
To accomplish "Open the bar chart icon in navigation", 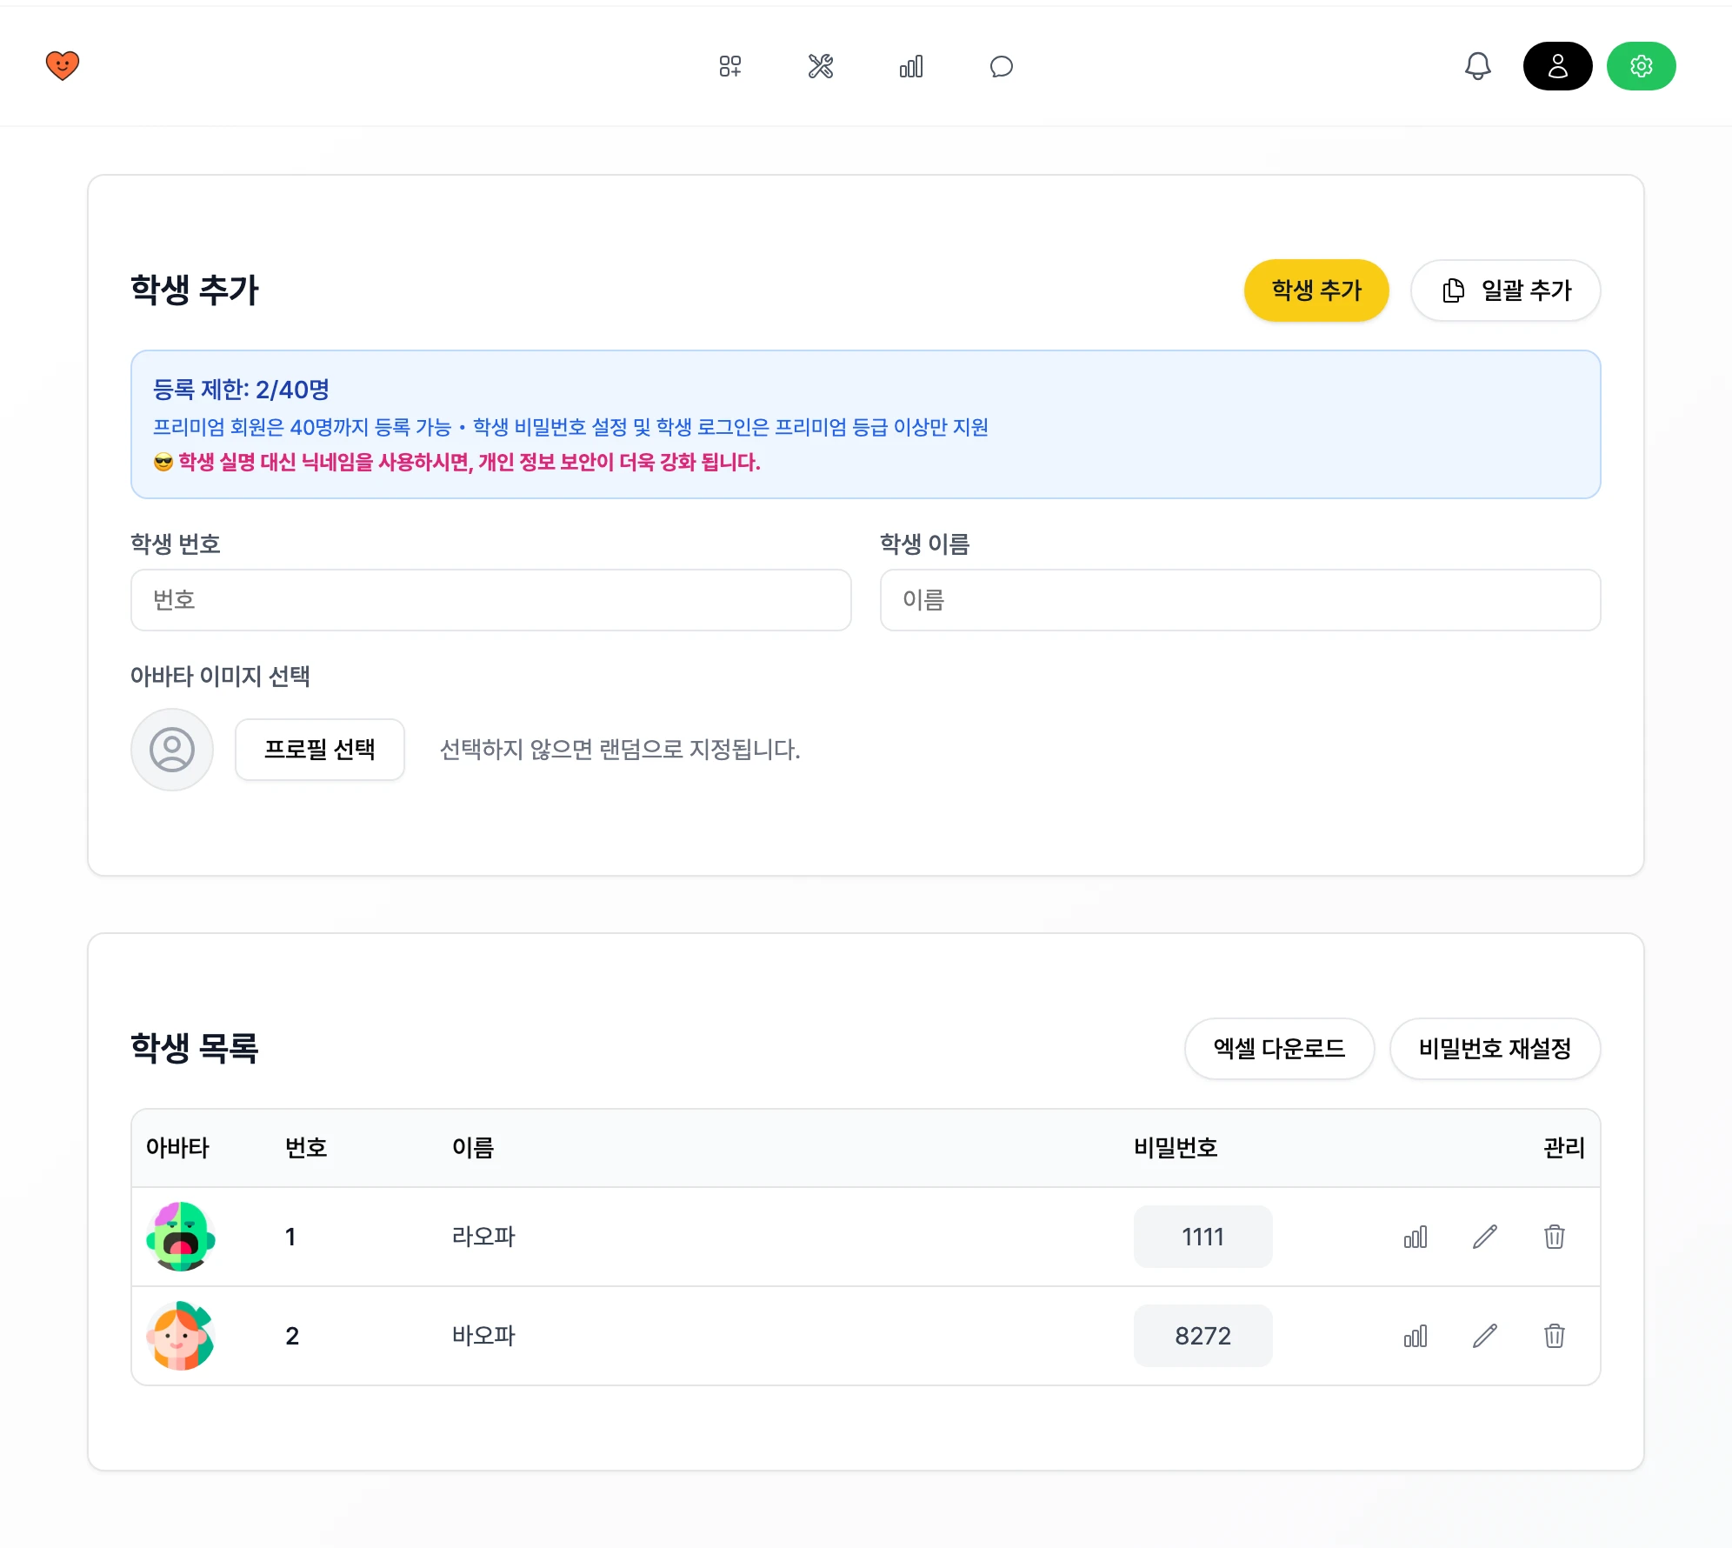I will coord(911,66).
